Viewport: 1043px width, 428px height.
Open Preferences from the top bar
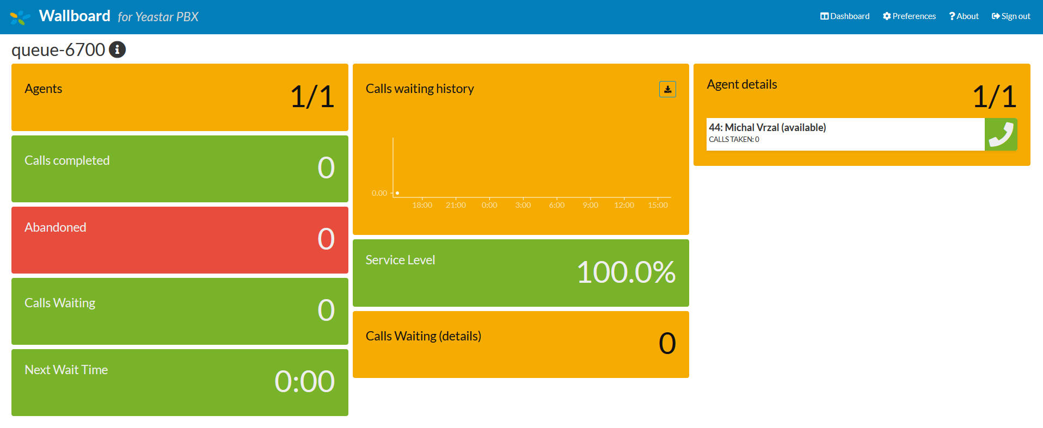coord(909,16)
